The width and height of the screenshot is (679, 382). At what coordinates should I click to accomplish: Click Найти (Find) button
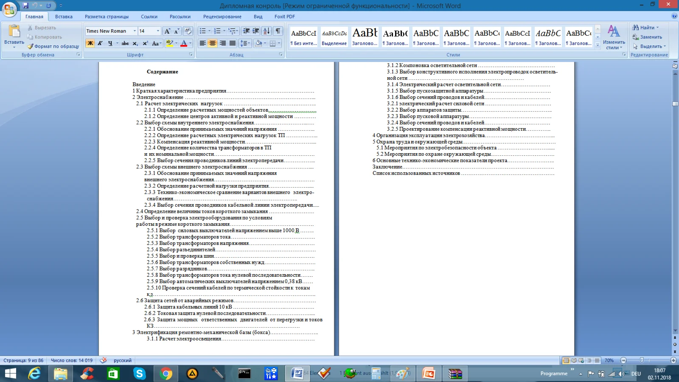tap(645, 28)
